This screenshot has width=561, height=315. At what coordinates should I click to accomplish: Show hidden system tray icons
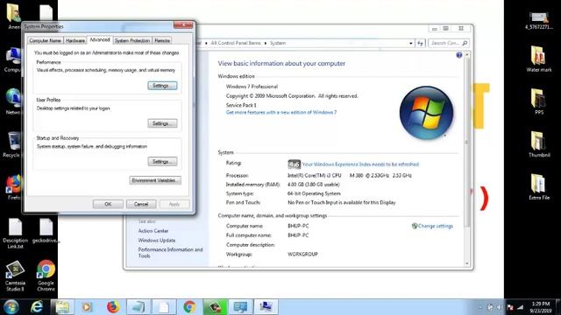click(x=479, y=307)
